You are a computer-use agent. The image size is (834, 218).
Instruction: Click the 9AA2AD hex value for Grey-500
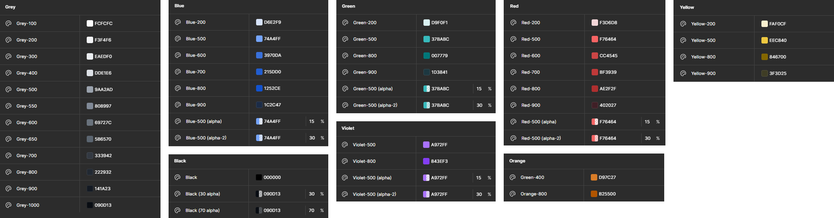[x=104, y=89]
